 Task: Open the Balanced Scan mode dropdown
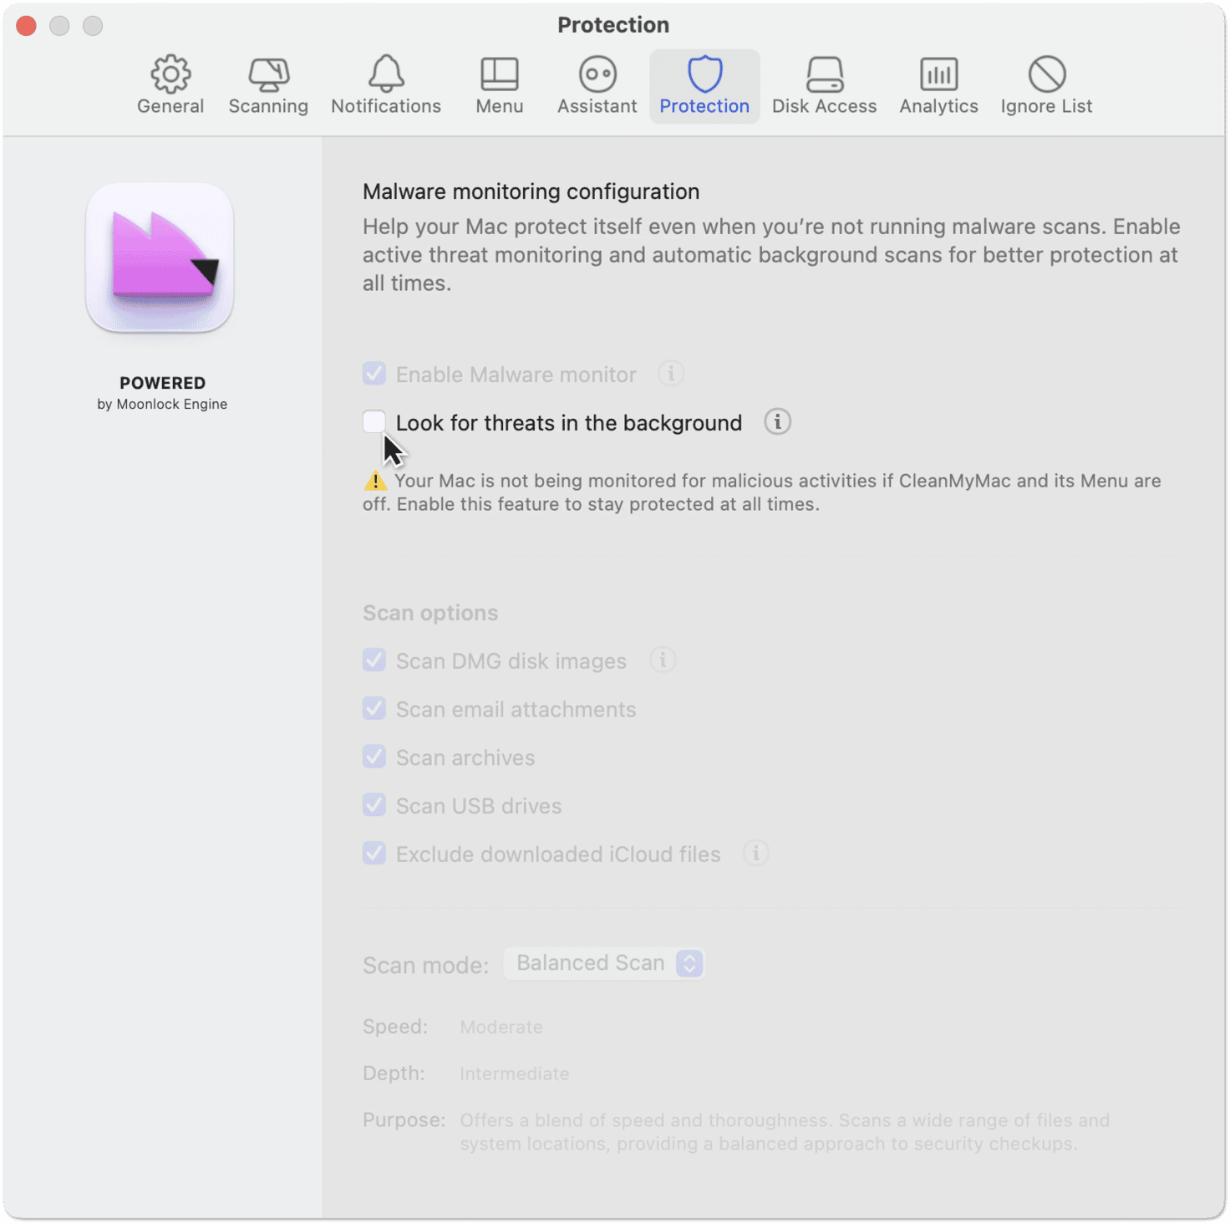[x=604, y=963]
